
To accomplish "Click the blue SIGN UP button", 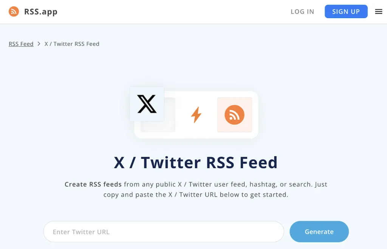I will pyautogui.click(x=346, y=11).
